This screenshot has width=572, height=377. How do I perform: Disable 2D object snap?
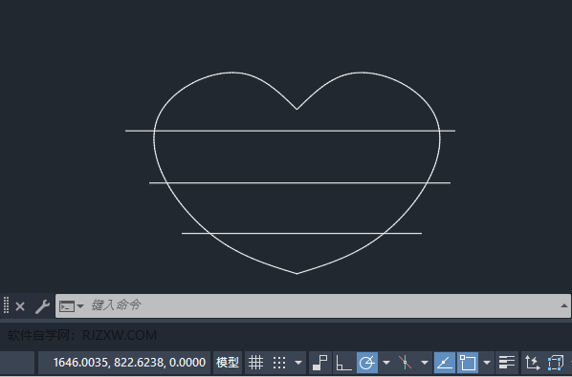[468, 363]
